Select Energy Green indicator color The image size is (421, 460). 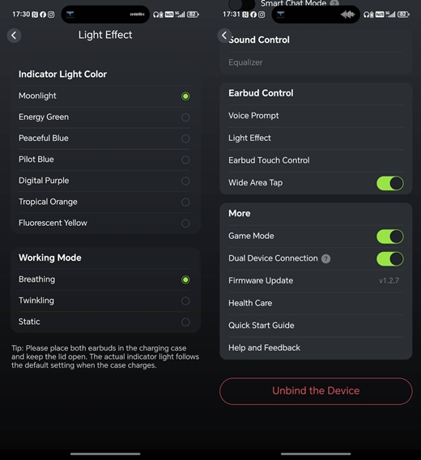[104, 117]
